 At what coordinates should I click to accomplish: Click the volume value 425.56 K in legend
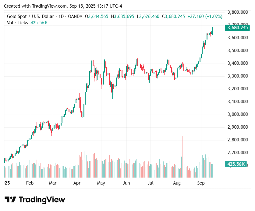39,23
